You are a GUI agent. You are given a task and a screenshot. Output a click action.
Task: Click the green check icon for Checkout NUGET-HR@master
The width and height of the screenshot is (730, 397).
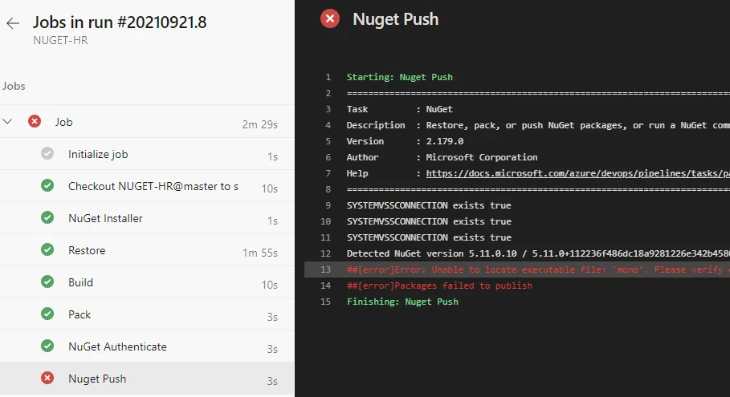coord(47,185)
